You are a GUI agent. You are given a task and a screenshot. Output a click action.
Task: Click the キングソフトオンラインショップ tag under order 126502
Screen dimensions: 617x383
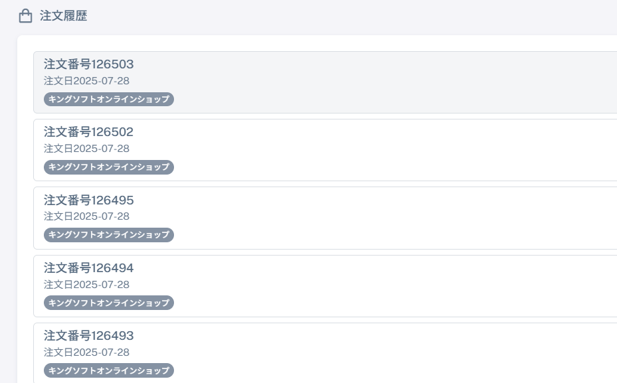click(109, 167)
